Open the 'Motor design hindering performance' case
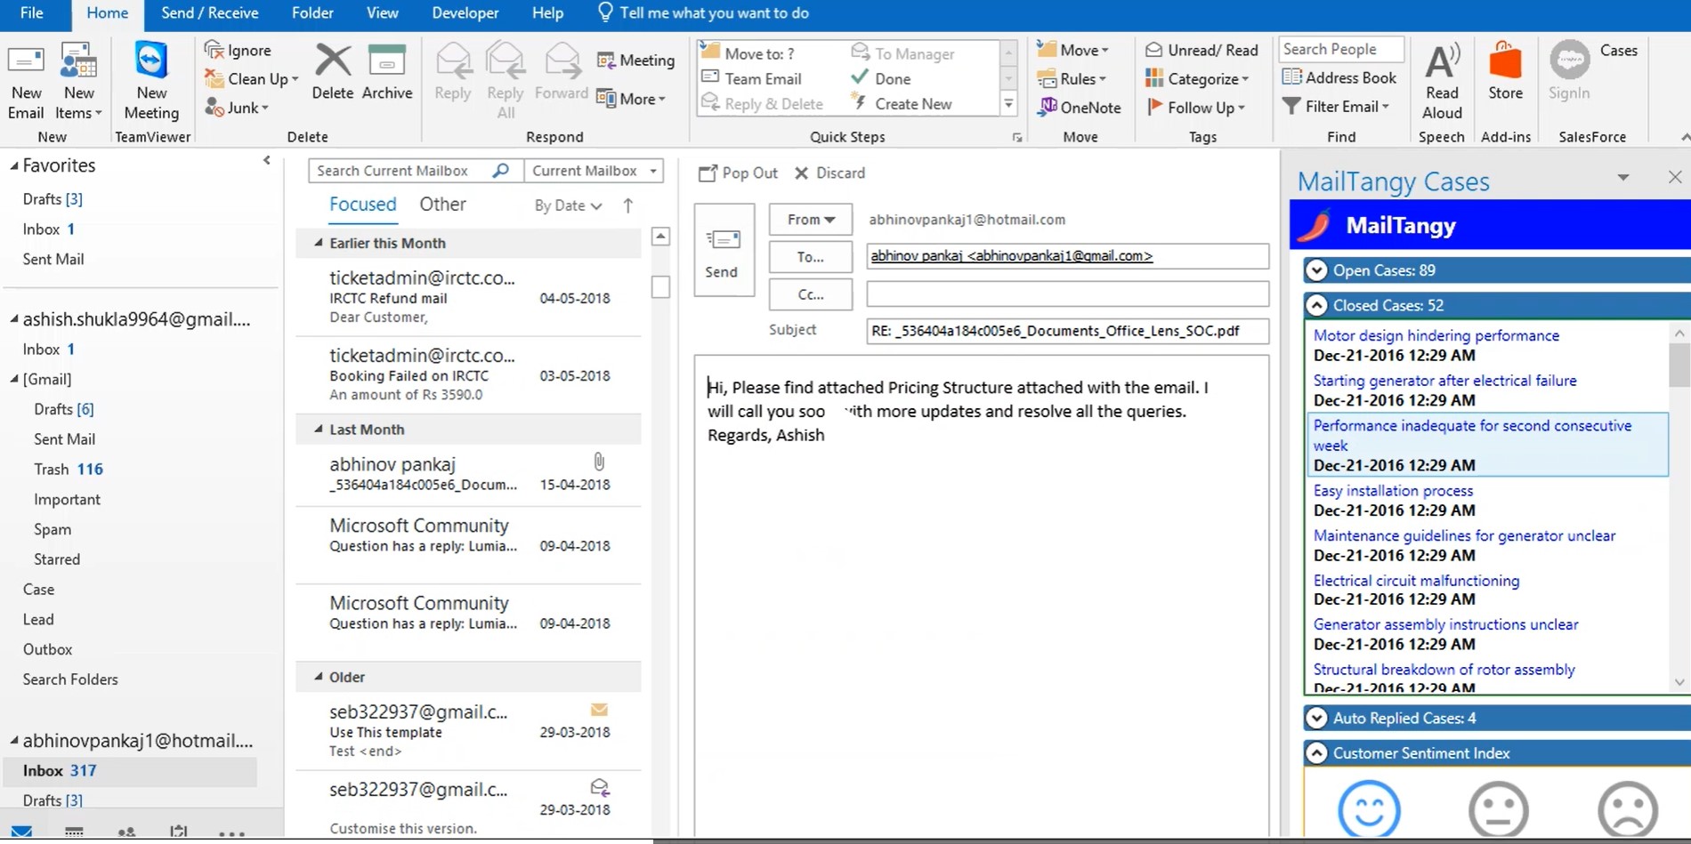The height and width of the screenshot is (844, 1691). pyautogui.click(x=1436, y=335)
